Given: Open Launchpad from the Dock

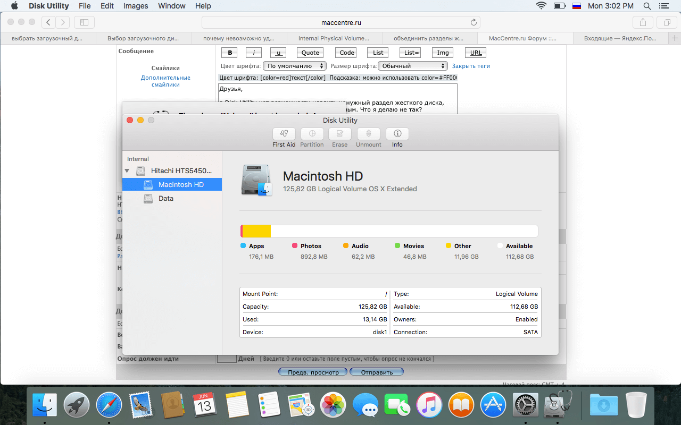Looking at the screenshot, I should (77, 405).
